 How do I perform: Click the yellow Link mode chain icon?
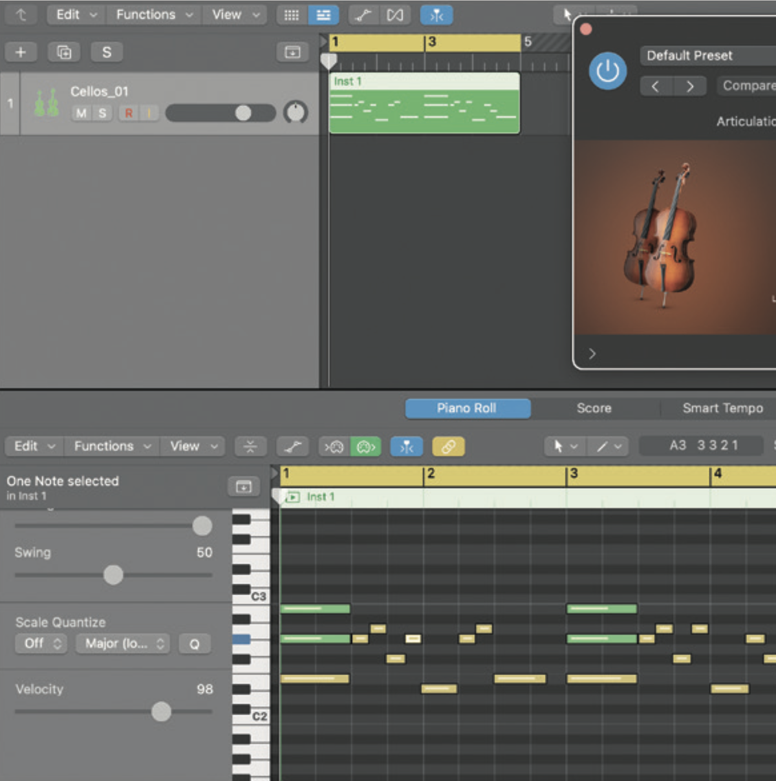447,446
